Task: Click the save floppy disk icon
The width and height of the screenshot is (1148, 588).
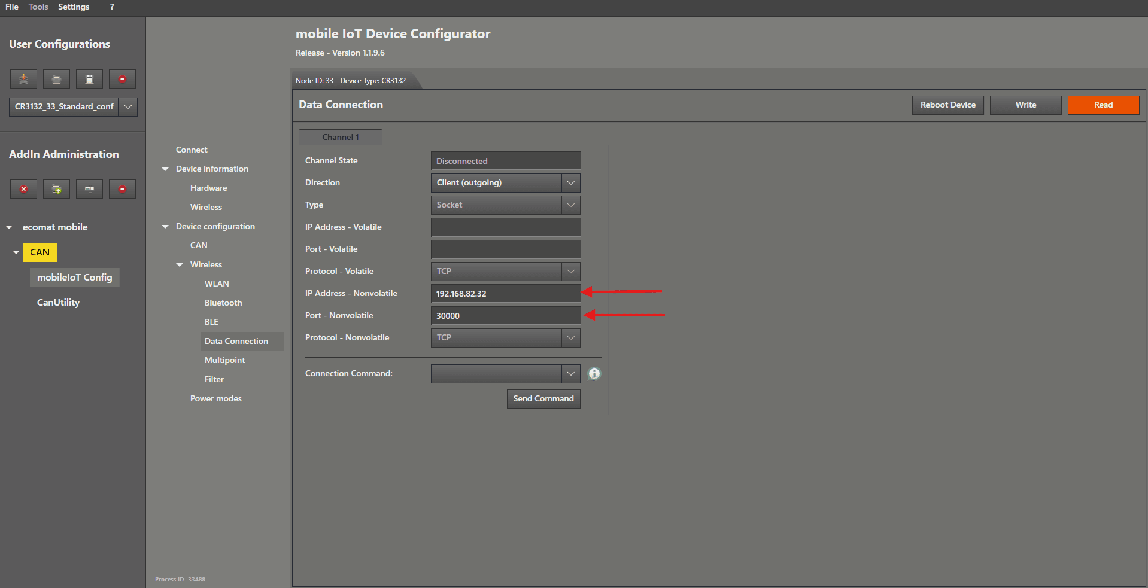Action: [x=89, y=79]
